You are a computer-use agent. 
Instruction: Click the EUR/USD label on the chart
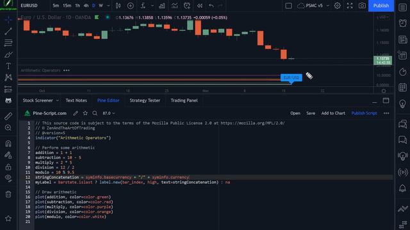[291, 78]
